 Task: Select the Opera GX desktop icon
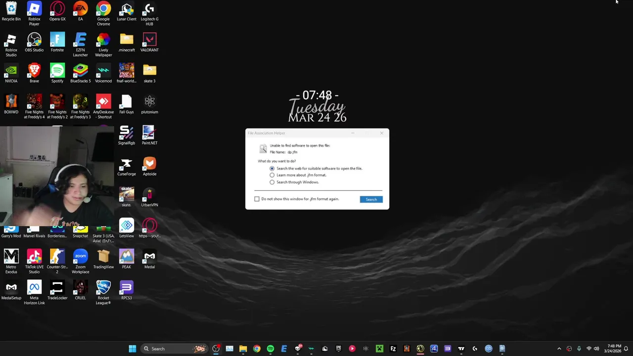click(57, 12)
